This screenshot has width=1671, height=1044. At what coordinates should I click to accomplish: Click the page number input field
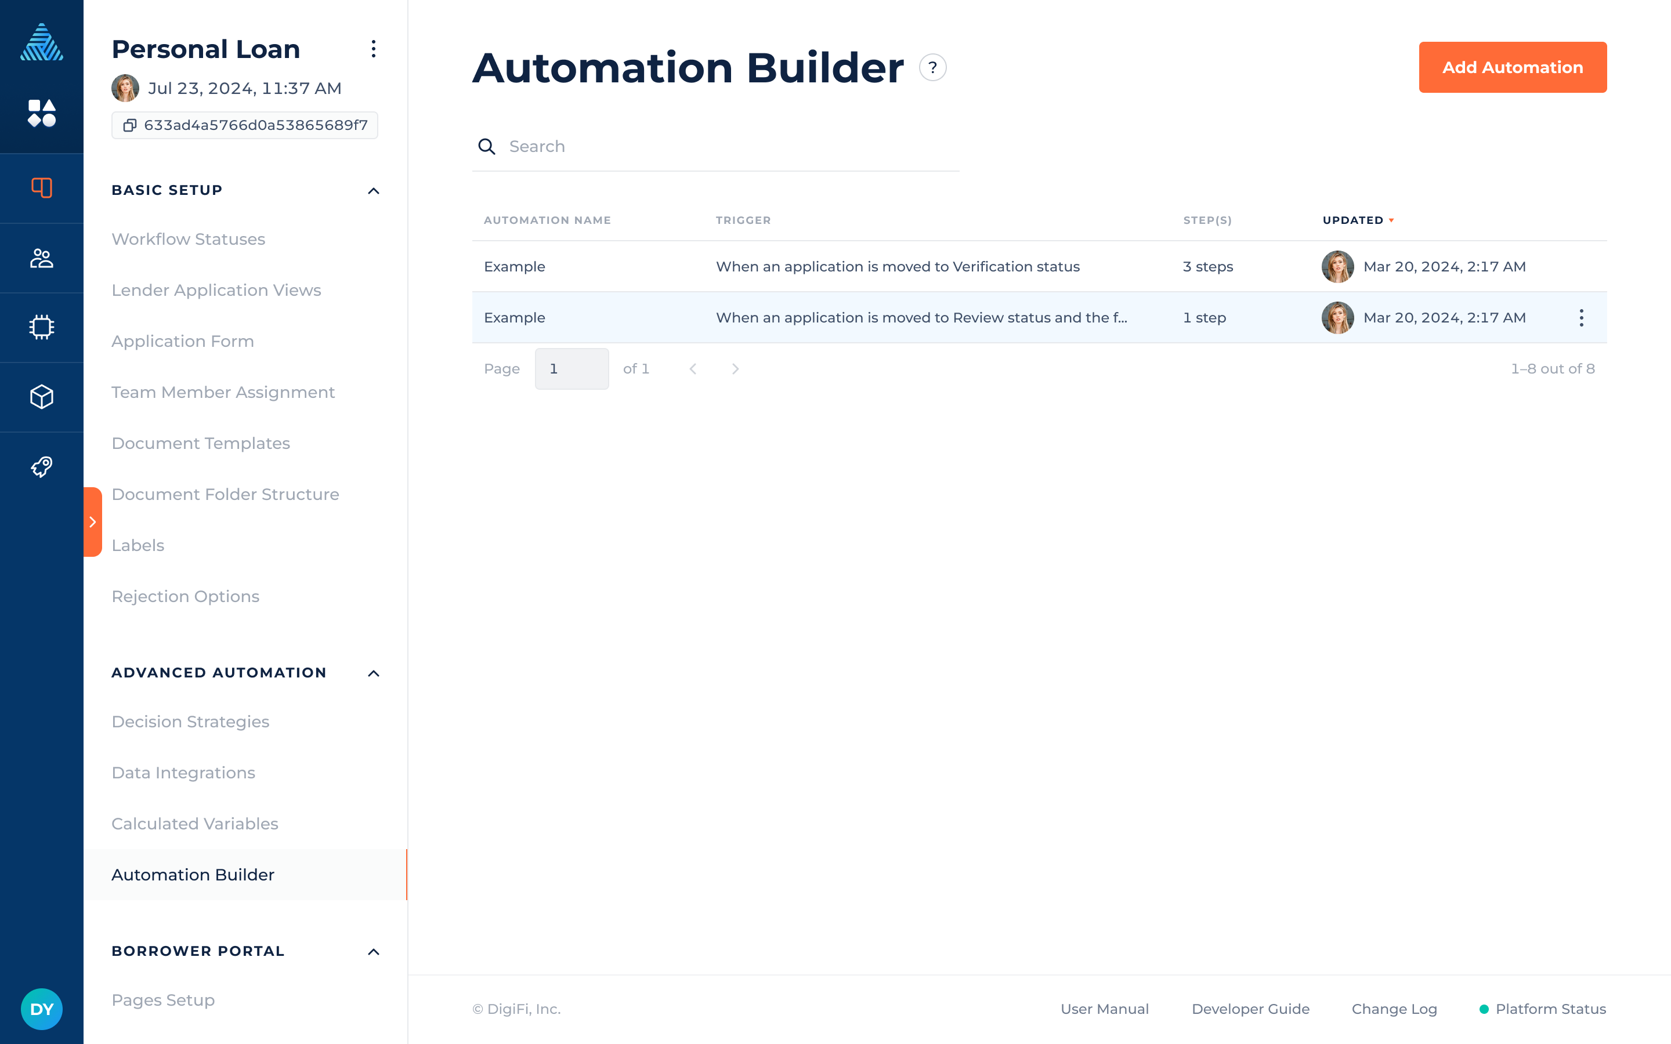click(571, 368)
